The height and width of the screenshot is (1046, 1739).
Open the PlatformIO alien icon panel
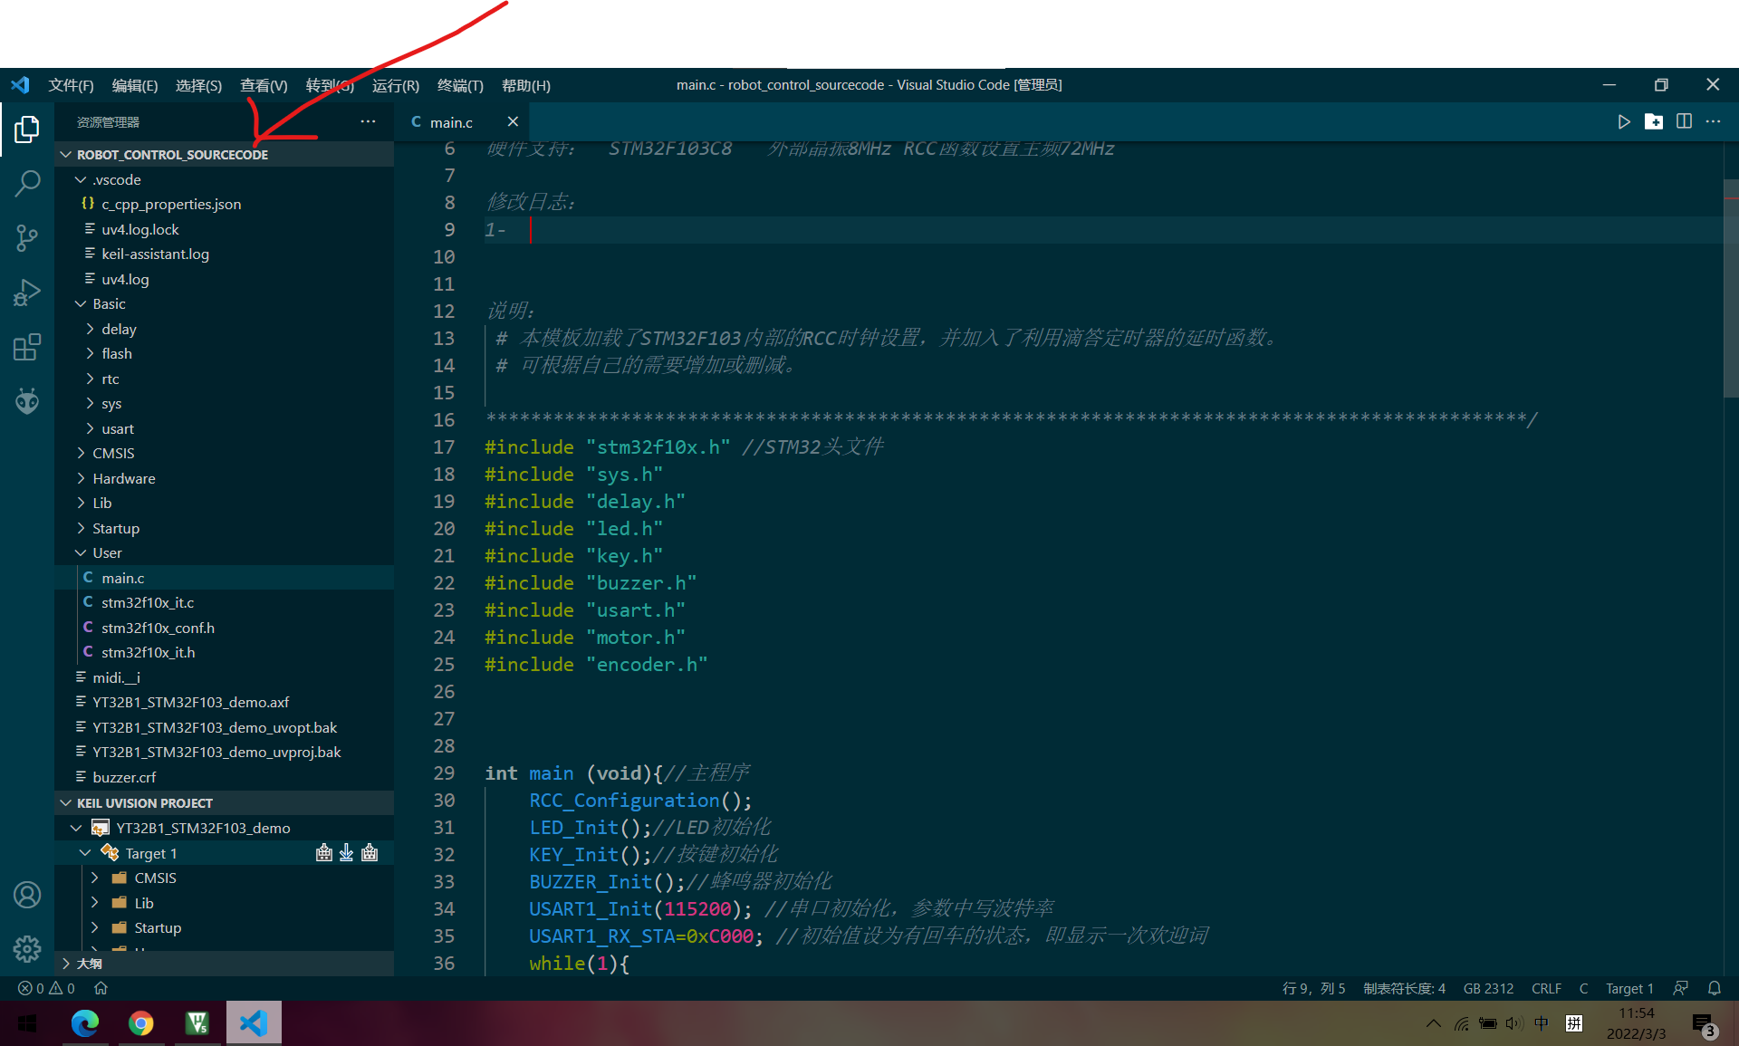(x=27, y=400)
